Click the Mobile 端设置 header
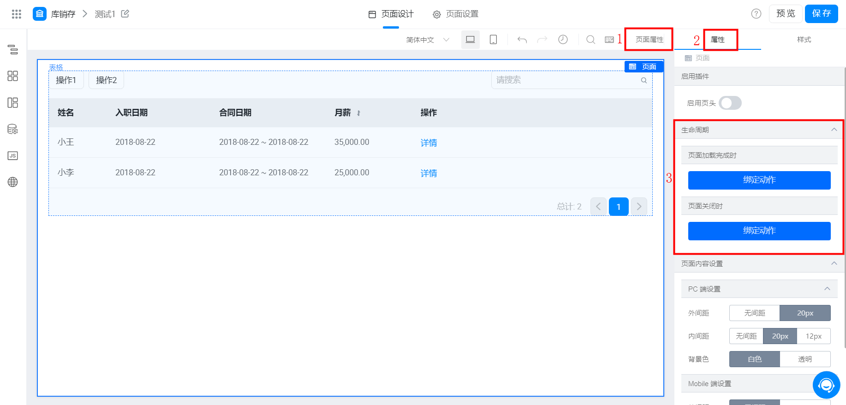 [759, 383]
